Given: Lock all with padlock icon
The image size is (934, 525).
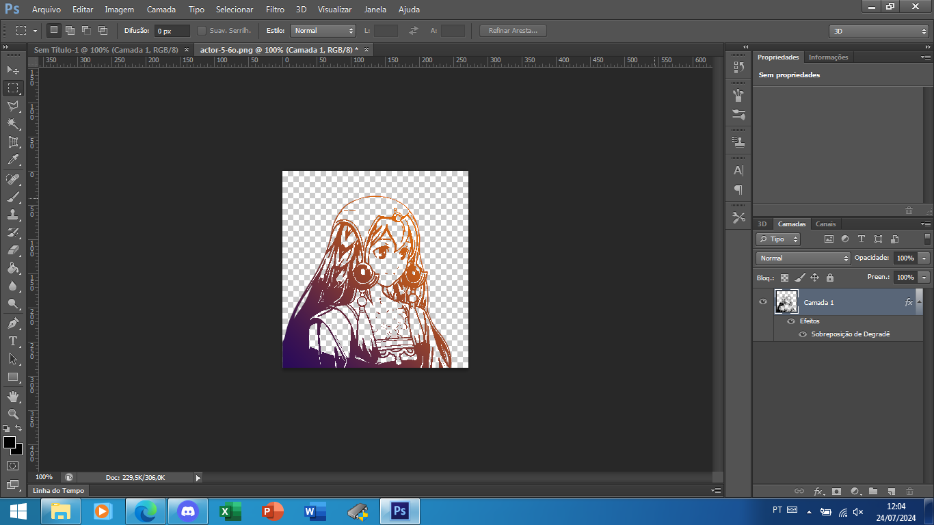Looking at the screenshot, I should [830, 278].
